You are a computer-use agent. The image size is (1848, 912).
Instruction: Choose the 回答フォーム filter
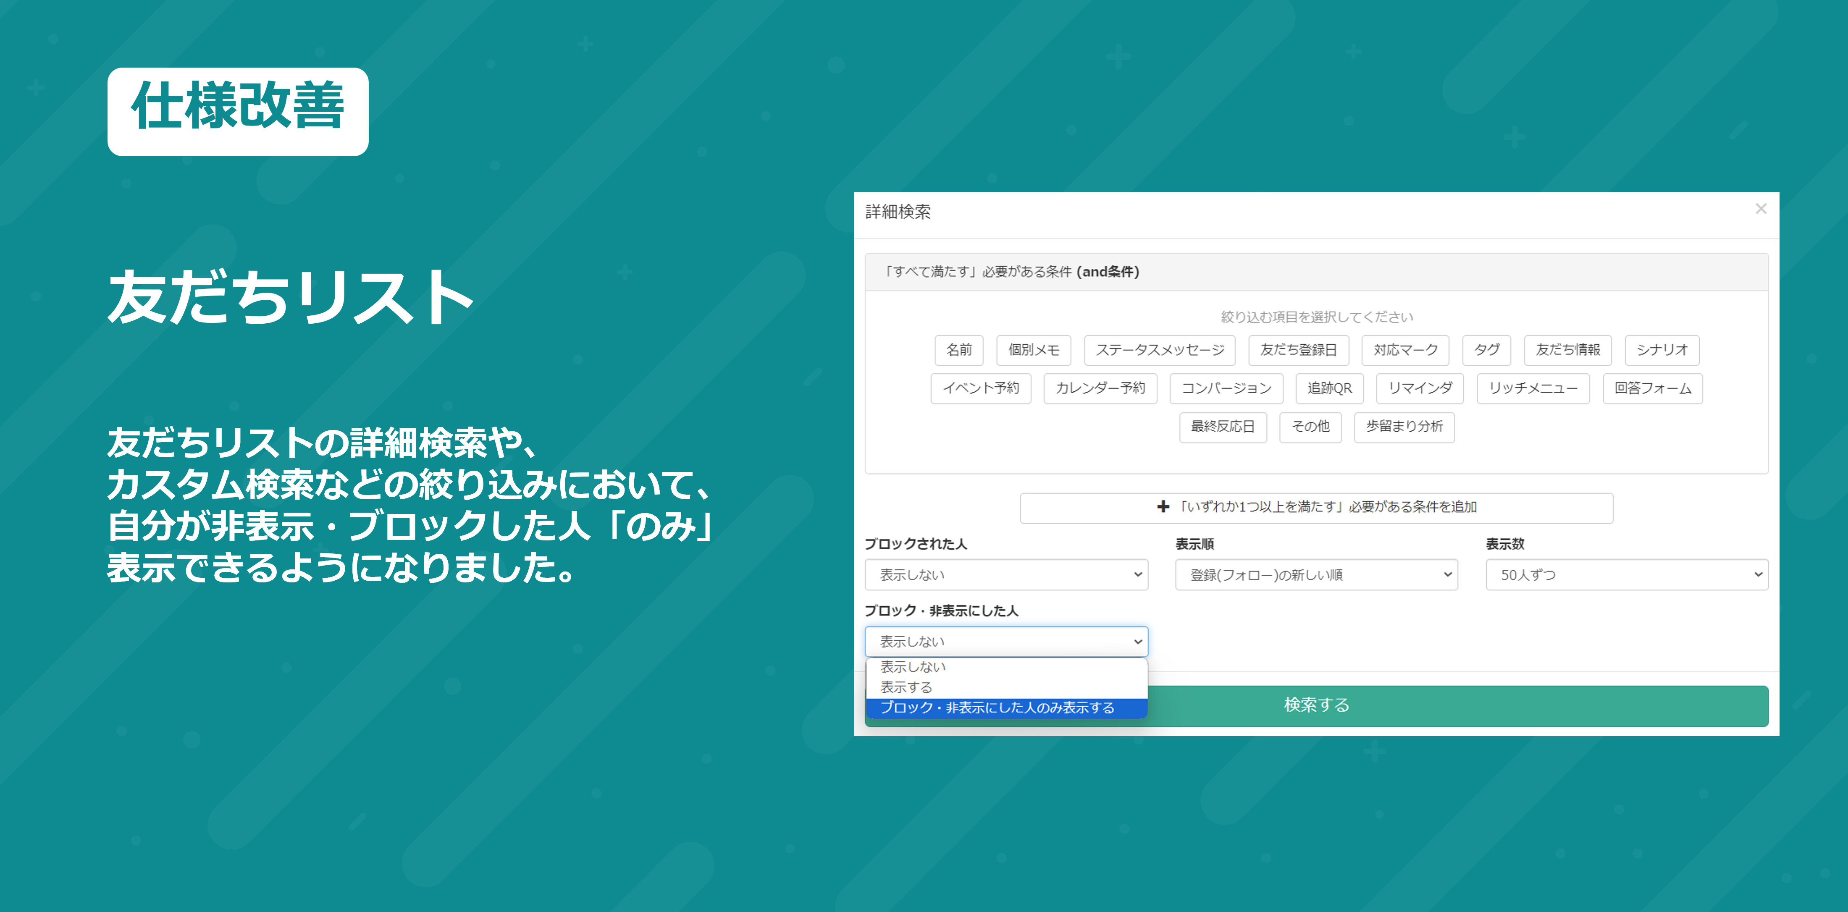(x=1653, y=388)
